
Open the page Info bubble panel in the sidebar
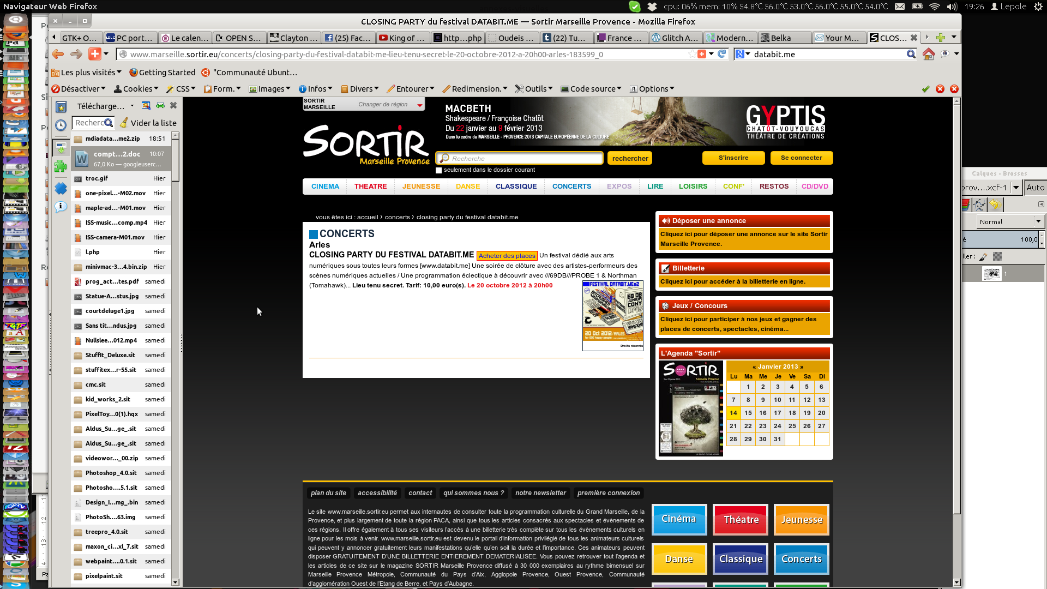pyautogui.click(x=61, y=207)
